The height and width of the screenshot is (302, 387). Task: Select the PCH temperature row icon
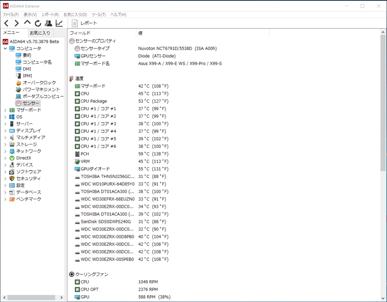(77, 154)
